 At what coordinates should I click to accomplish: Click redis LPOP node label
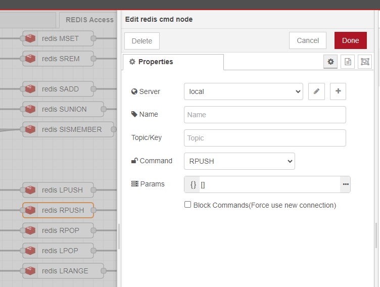pyautogui.click(x=60, y=251)
